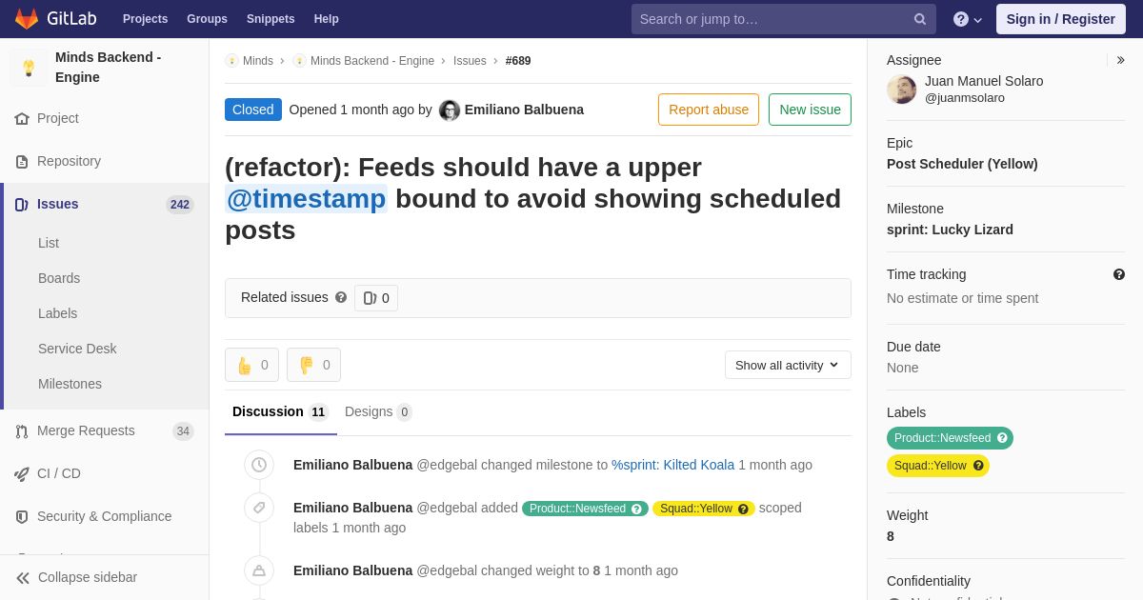Switch to the Discussion tab

coord(280,411)
